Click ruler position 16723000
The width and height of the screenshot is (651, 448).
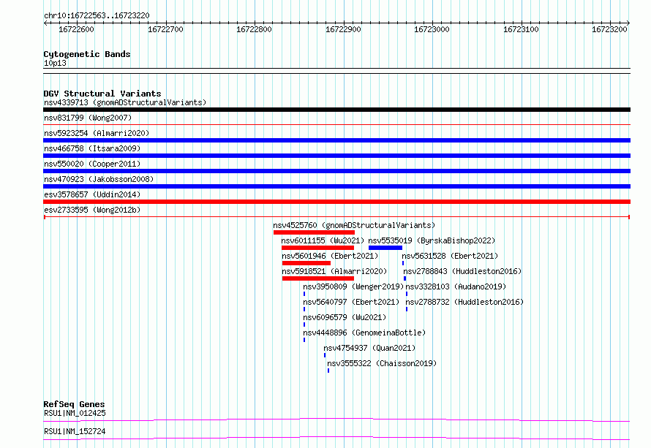[432, 29]
